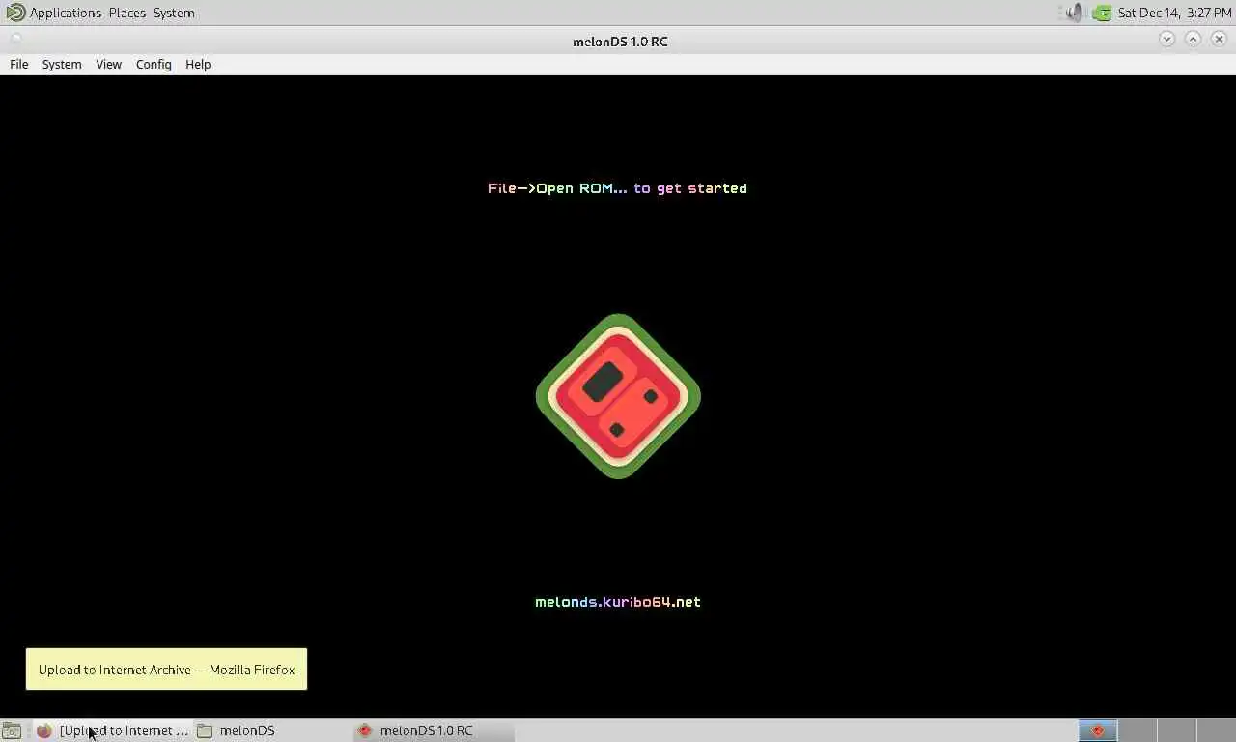
Task: Open the System menu in melonDS
Action: pyautogui.click(x=62, y=64)
